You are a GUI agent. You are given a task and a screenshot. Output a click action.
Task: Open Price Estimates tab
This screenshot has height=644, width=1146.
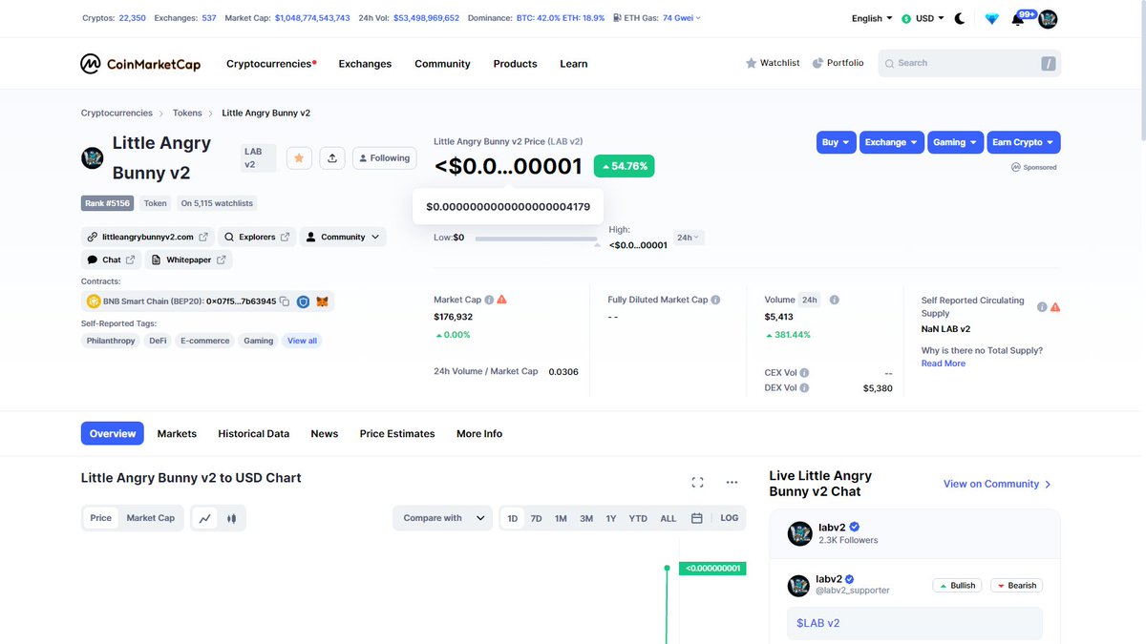coord(397,433)
